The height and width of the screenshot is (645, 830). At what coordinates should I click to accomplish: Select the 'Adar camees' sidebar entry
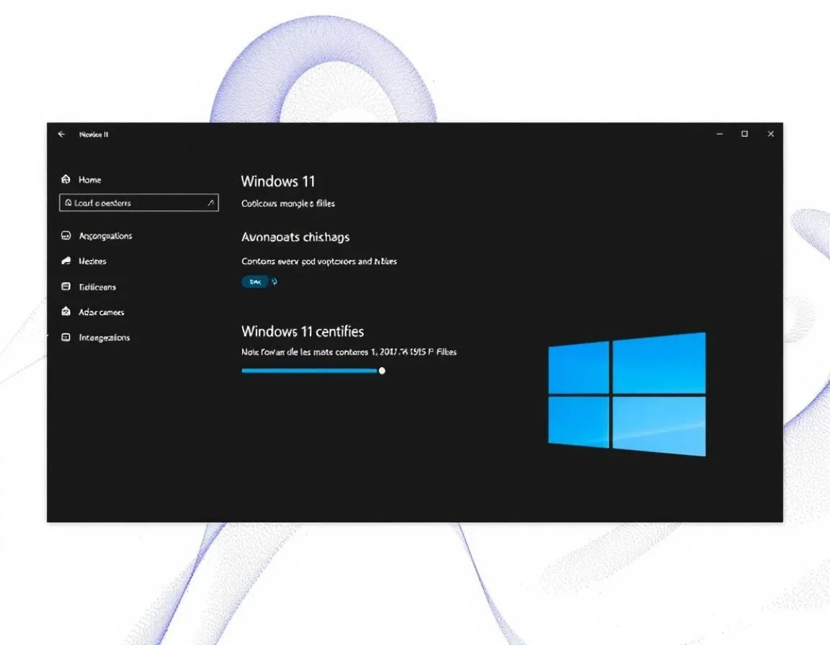click(x=93, y=312)
